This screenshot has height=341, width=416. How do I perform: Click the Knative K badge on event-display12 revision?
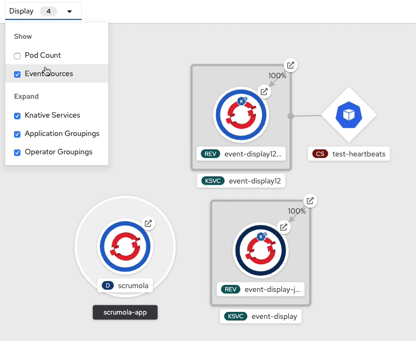pyautogui.click(x=242, y=101)
